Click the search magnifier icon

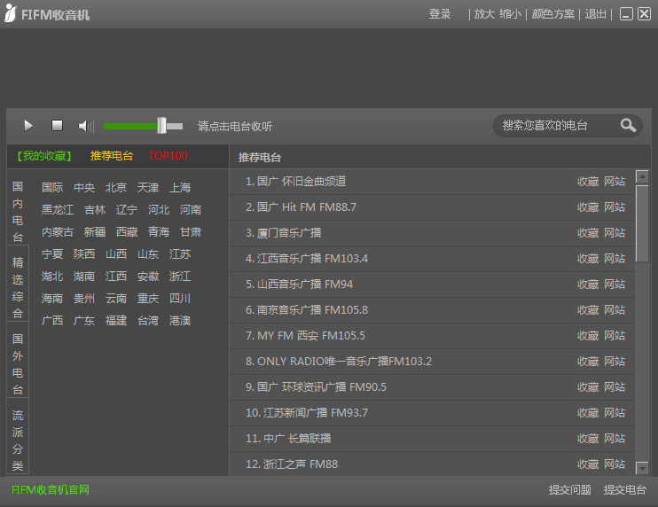click(x=628, y=125)
